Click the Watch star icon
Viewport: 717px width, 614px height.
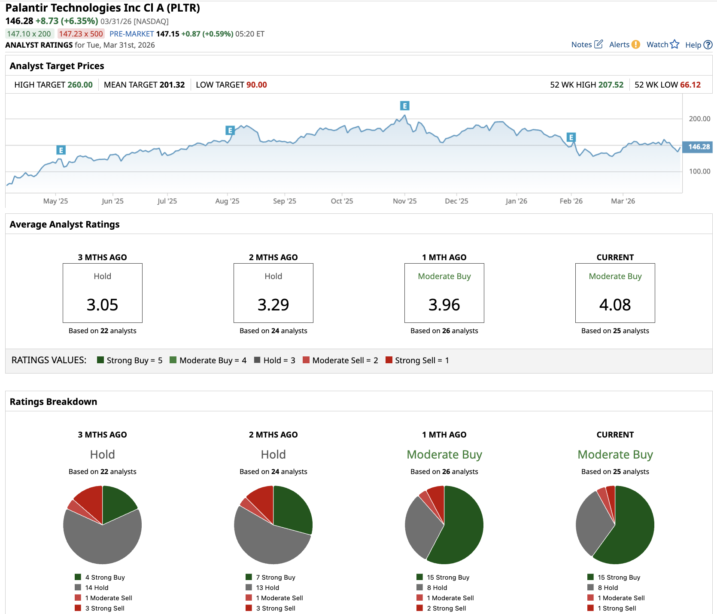(674, 44)
